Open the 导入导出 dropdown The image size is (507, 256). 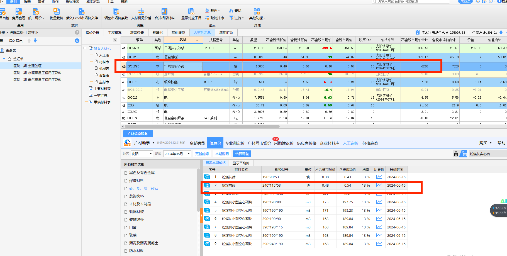[17, 41]
